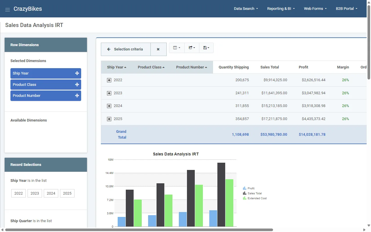
Task: Click the 26% margin for 2023
Action: coord(345,93)
